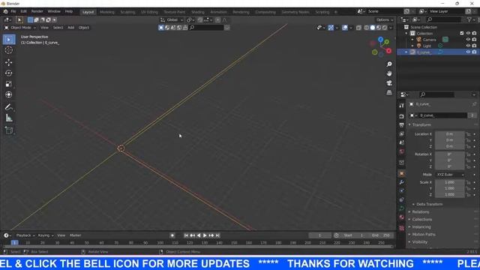Select the Select Box tool

[9, 40]
